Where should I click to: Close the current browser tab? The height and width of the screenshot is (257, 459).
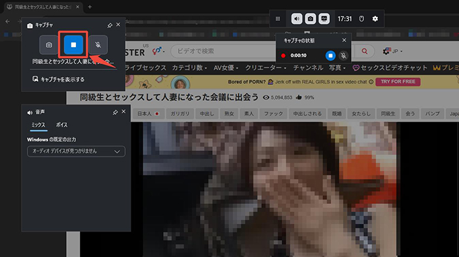(77, 7)
